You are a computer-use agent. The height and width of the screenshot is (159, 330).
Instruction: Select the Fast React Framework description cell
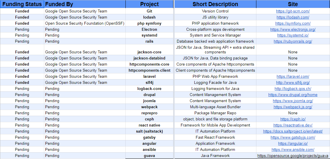click(x=215, y=138)
